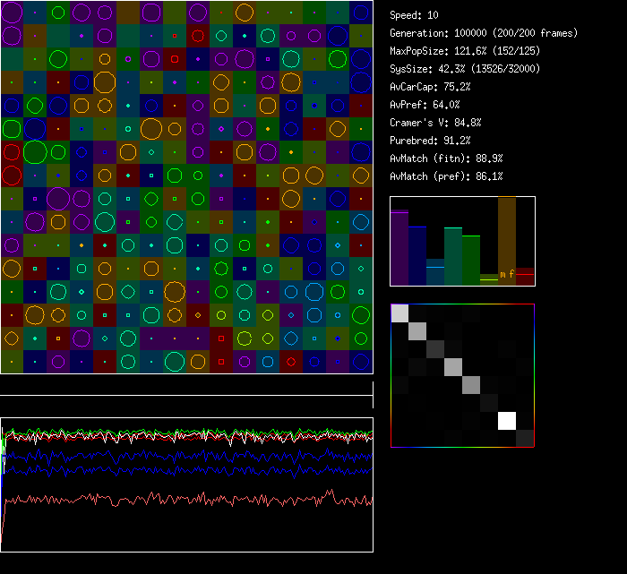This screenshot has height=574, width=627.
Task: Click the short red bar in the histogram
Action: click(525, 276)
